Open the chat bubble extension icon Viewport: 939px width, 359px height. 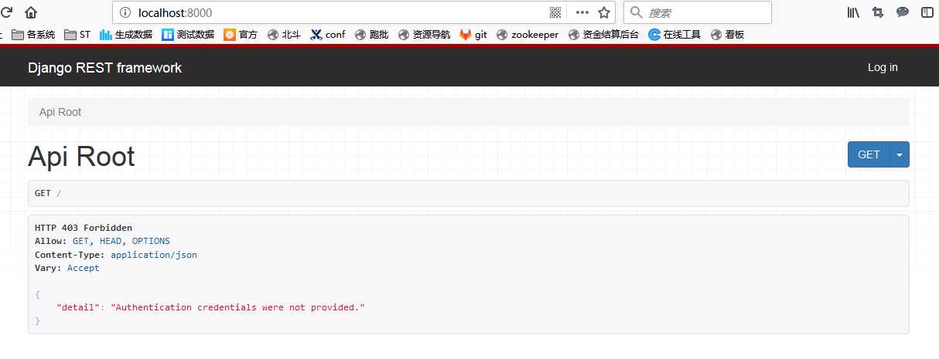(902, 12)
